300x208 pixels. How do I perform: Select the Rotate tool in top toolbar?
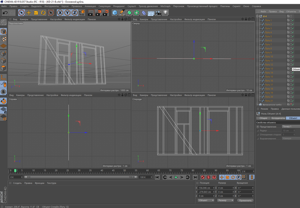click(x=43, y=13)
